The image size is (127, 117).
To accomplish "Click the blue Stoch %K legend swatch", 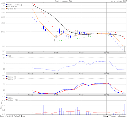I will pyautogui.click(x=7, y=77).
